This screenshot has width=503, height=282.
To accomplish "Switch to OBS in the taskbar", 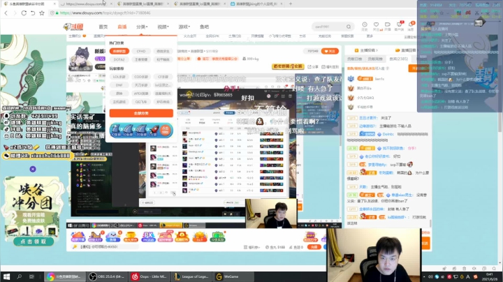I will (108, 276).
